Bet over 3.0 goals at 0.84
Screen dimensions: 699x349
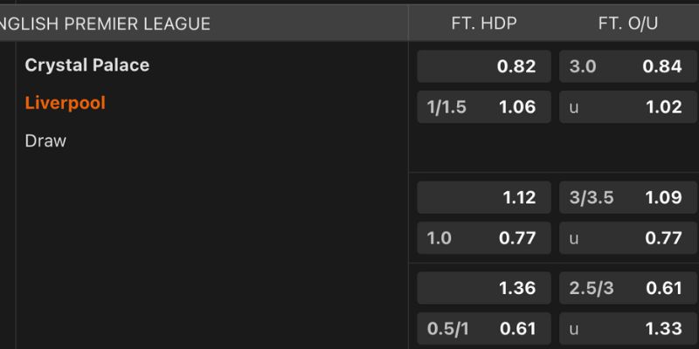pyautogui.click(x=626, y=66)
